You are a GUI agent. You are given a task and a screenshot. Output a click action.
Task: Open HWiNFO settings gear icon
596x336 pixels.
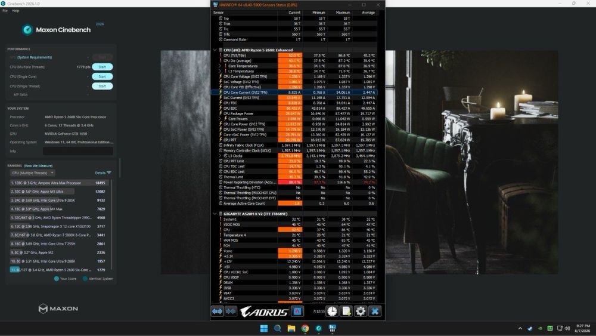361,312
